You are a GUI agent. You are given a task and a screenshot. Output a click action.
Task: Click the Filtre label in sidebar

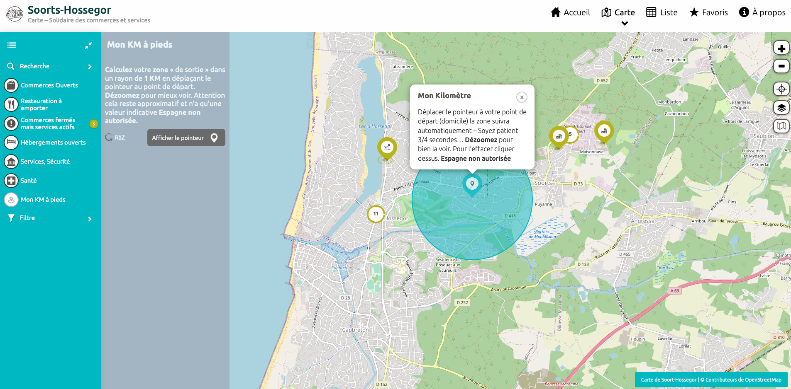(x=27, y=218)
